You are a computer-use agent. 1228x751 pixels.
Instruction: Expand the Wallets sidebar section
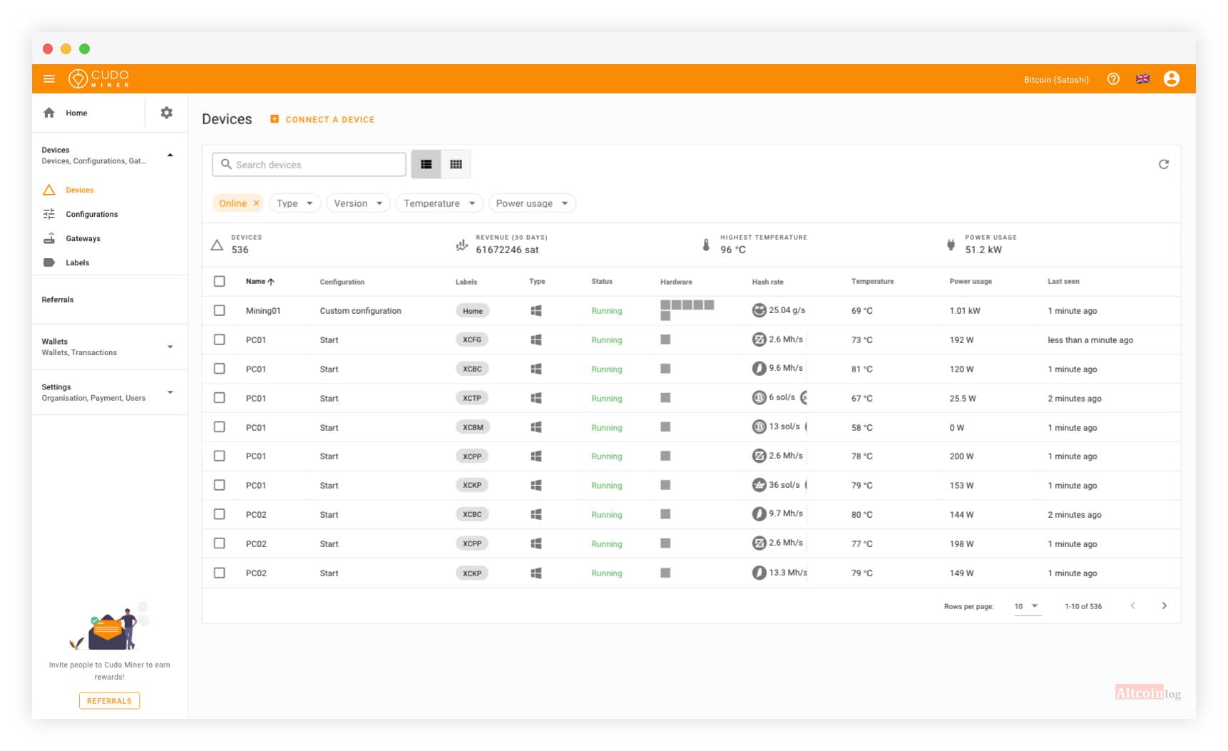pyautogui.click(x=110, y=347)
